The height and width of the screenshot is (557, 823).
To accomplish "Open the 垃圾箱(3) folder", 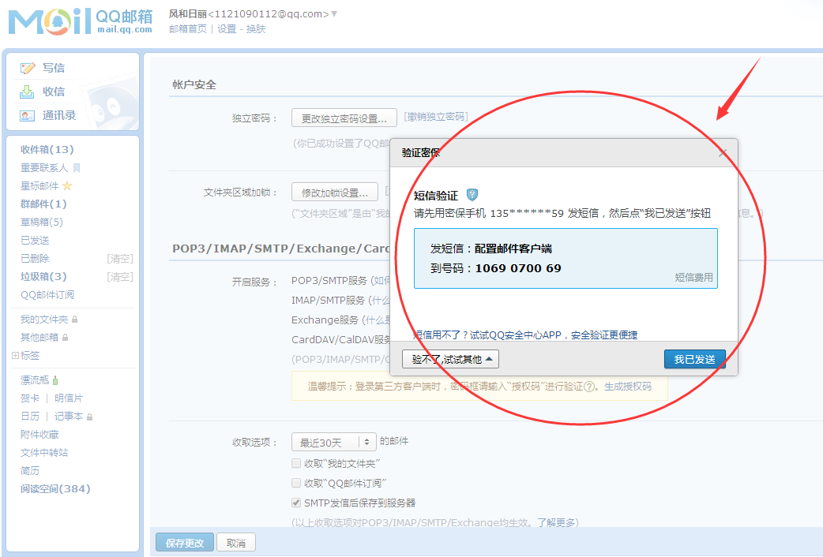I will point(43,277).
